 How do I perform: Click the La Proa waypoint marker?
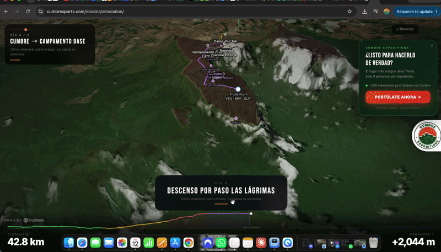(x=236, y=118)
